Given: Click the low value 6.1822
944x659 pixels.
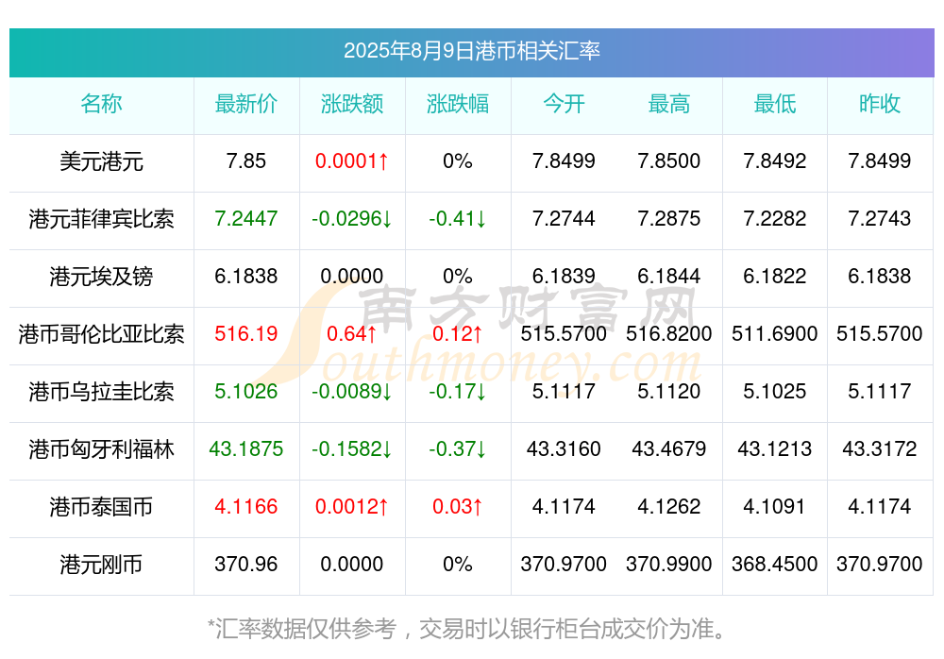Looking at the screenshot, I should point(775,276).
